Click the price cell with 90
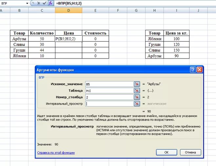 pyautogui.click(x=176, y=56)
